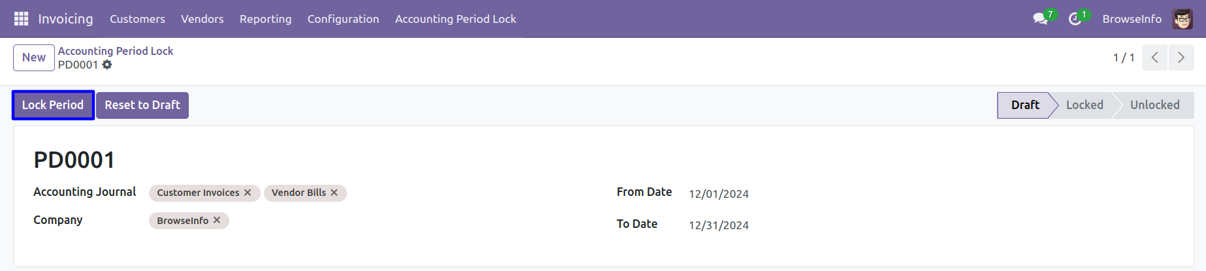The height and width of the screenshot is (271, 1206).
Task: Select the Unlocked status stage
Action: [x=1154, y=105]
